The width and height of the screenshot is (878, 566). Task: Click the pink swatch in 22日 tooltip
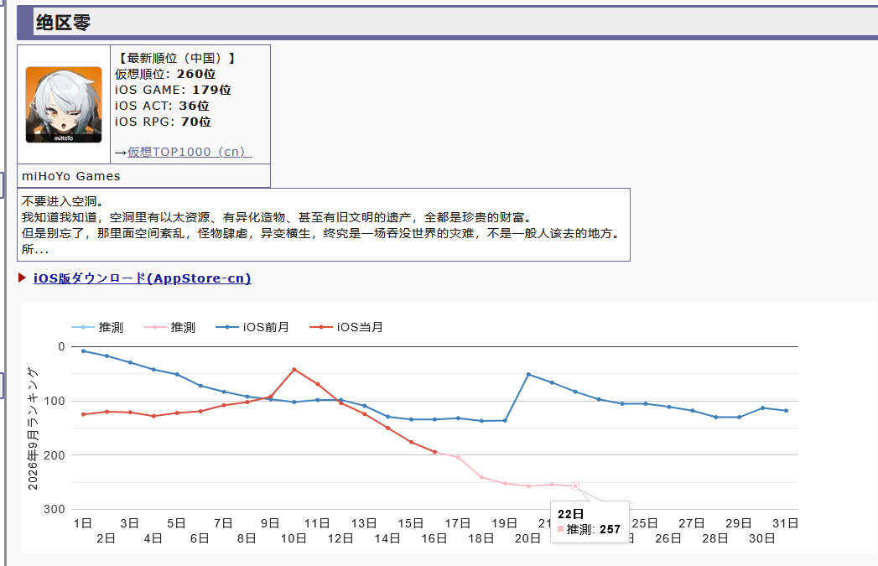click(x=560, y=528)
